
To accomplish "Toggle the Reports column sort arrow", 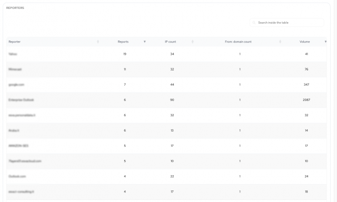I will coord(145,42).
